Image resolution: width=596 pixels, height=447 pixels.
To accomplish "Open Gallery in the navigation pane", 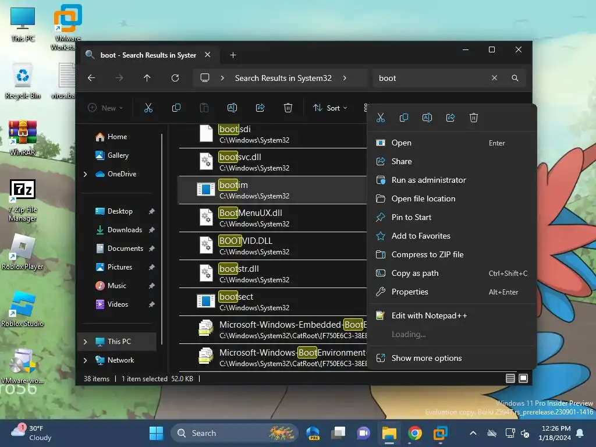I will 118,155.
